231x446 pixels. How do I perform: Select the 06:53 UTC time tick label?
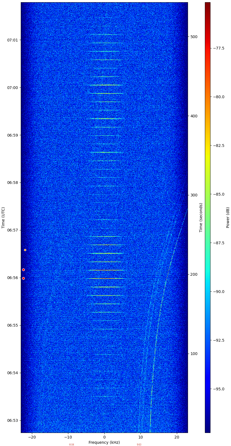pos(12,420)
